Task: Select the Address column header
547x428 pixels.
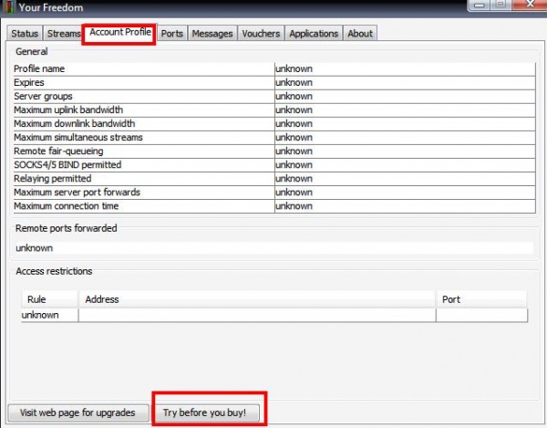Action: tap(257, 299)
